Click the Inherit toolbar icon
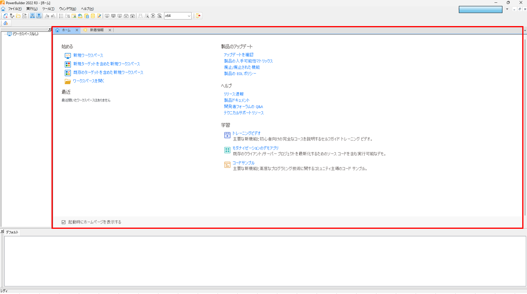This screenshot has width=527, height=294. tap(12, 16)
